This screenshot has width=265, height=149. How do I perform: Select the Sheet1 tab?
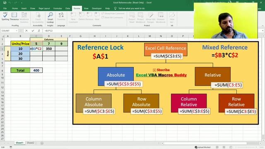(x=19, y=143)
